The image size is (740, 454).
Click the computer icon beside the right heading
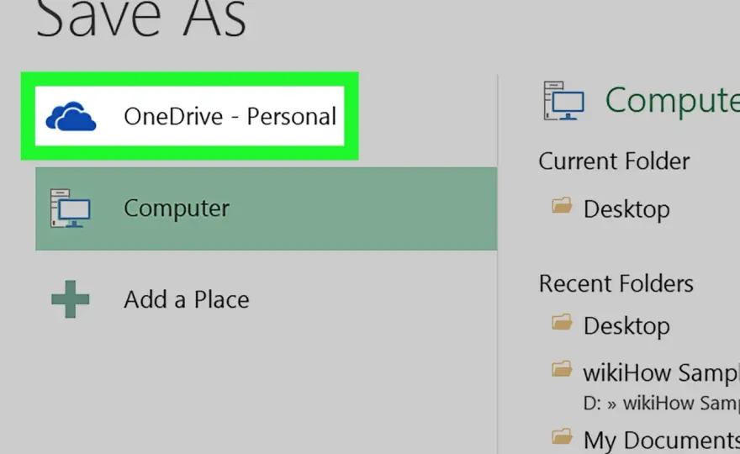[563, 101]
